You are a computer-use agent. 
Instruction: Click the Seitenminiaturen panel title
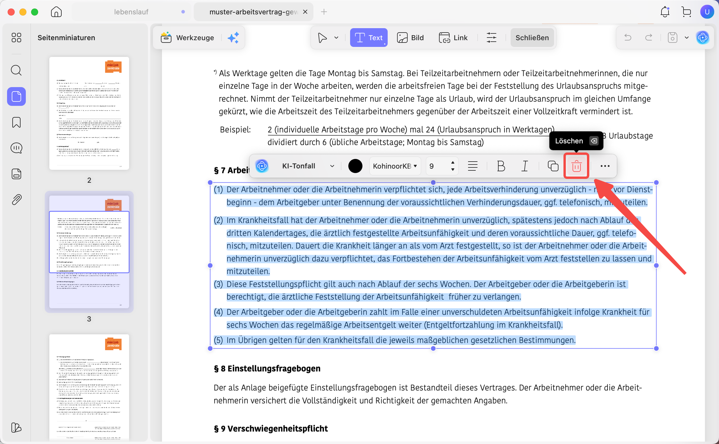click(x=66, y=38)
